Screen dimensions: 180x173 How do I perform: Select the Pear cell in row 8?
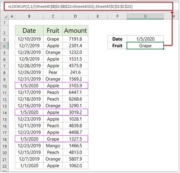(53, 72)
